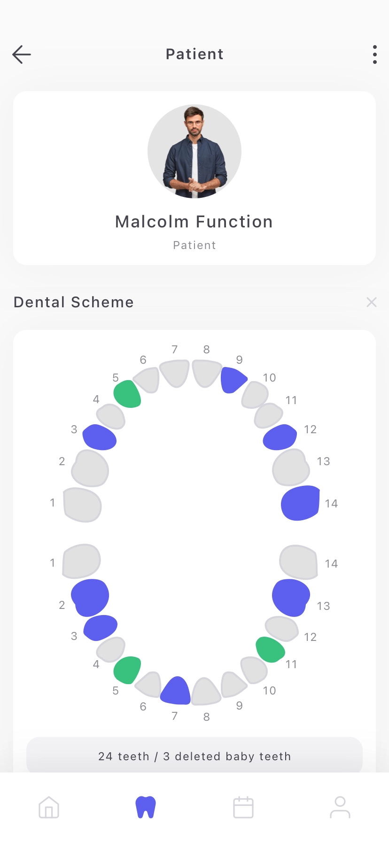Select green lower tooth number 11
389x842 pixels.
pyautogui.click(x=270, y=649)
